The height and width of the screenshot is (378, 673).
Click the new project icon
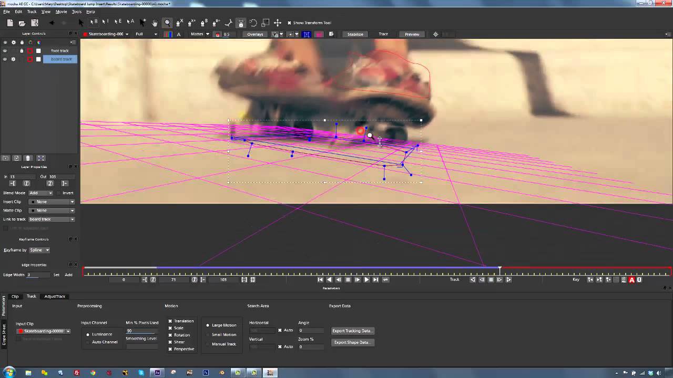(x=10, y=23)
